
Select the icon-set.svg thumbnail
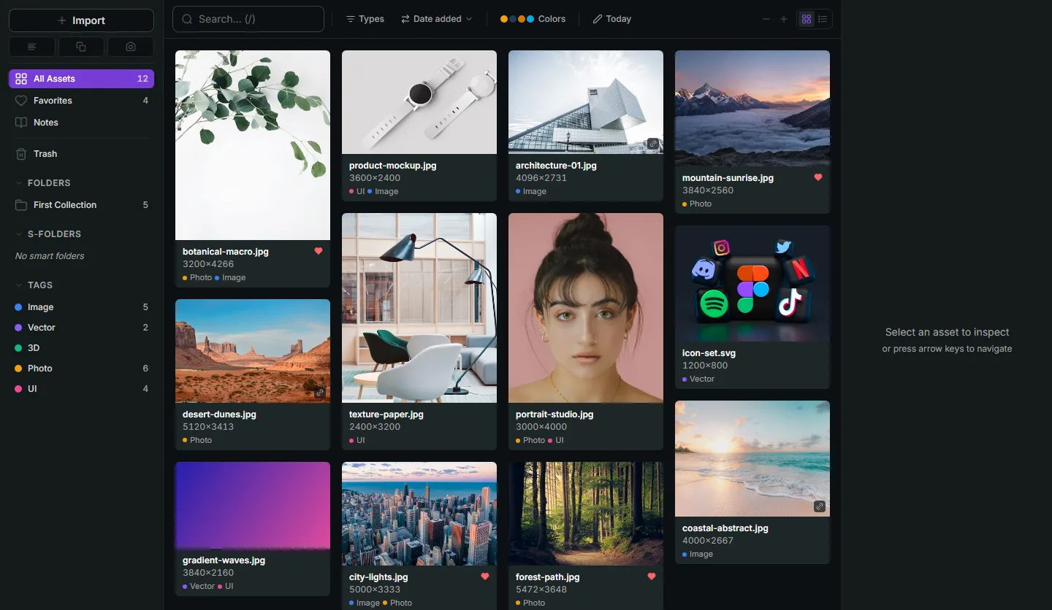[x=752, y=283]
